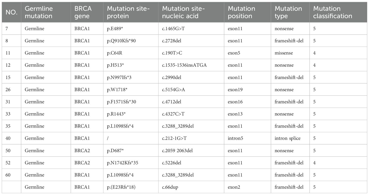Click the exon16 position cell
The height and width of the screenshot is (195, 369).
pos(235,102)
